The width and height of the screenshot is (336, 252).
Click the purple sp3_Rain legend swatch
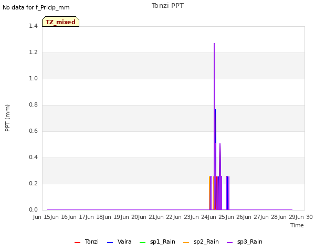pyautogui.click(x=230, y=243)
